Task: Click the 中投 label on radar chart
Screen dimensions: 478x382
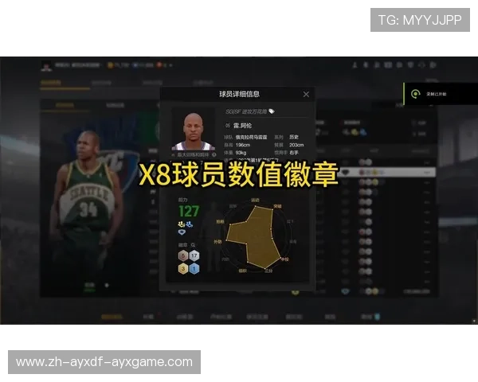Action: pyautogui.click(x=284, y=259)
